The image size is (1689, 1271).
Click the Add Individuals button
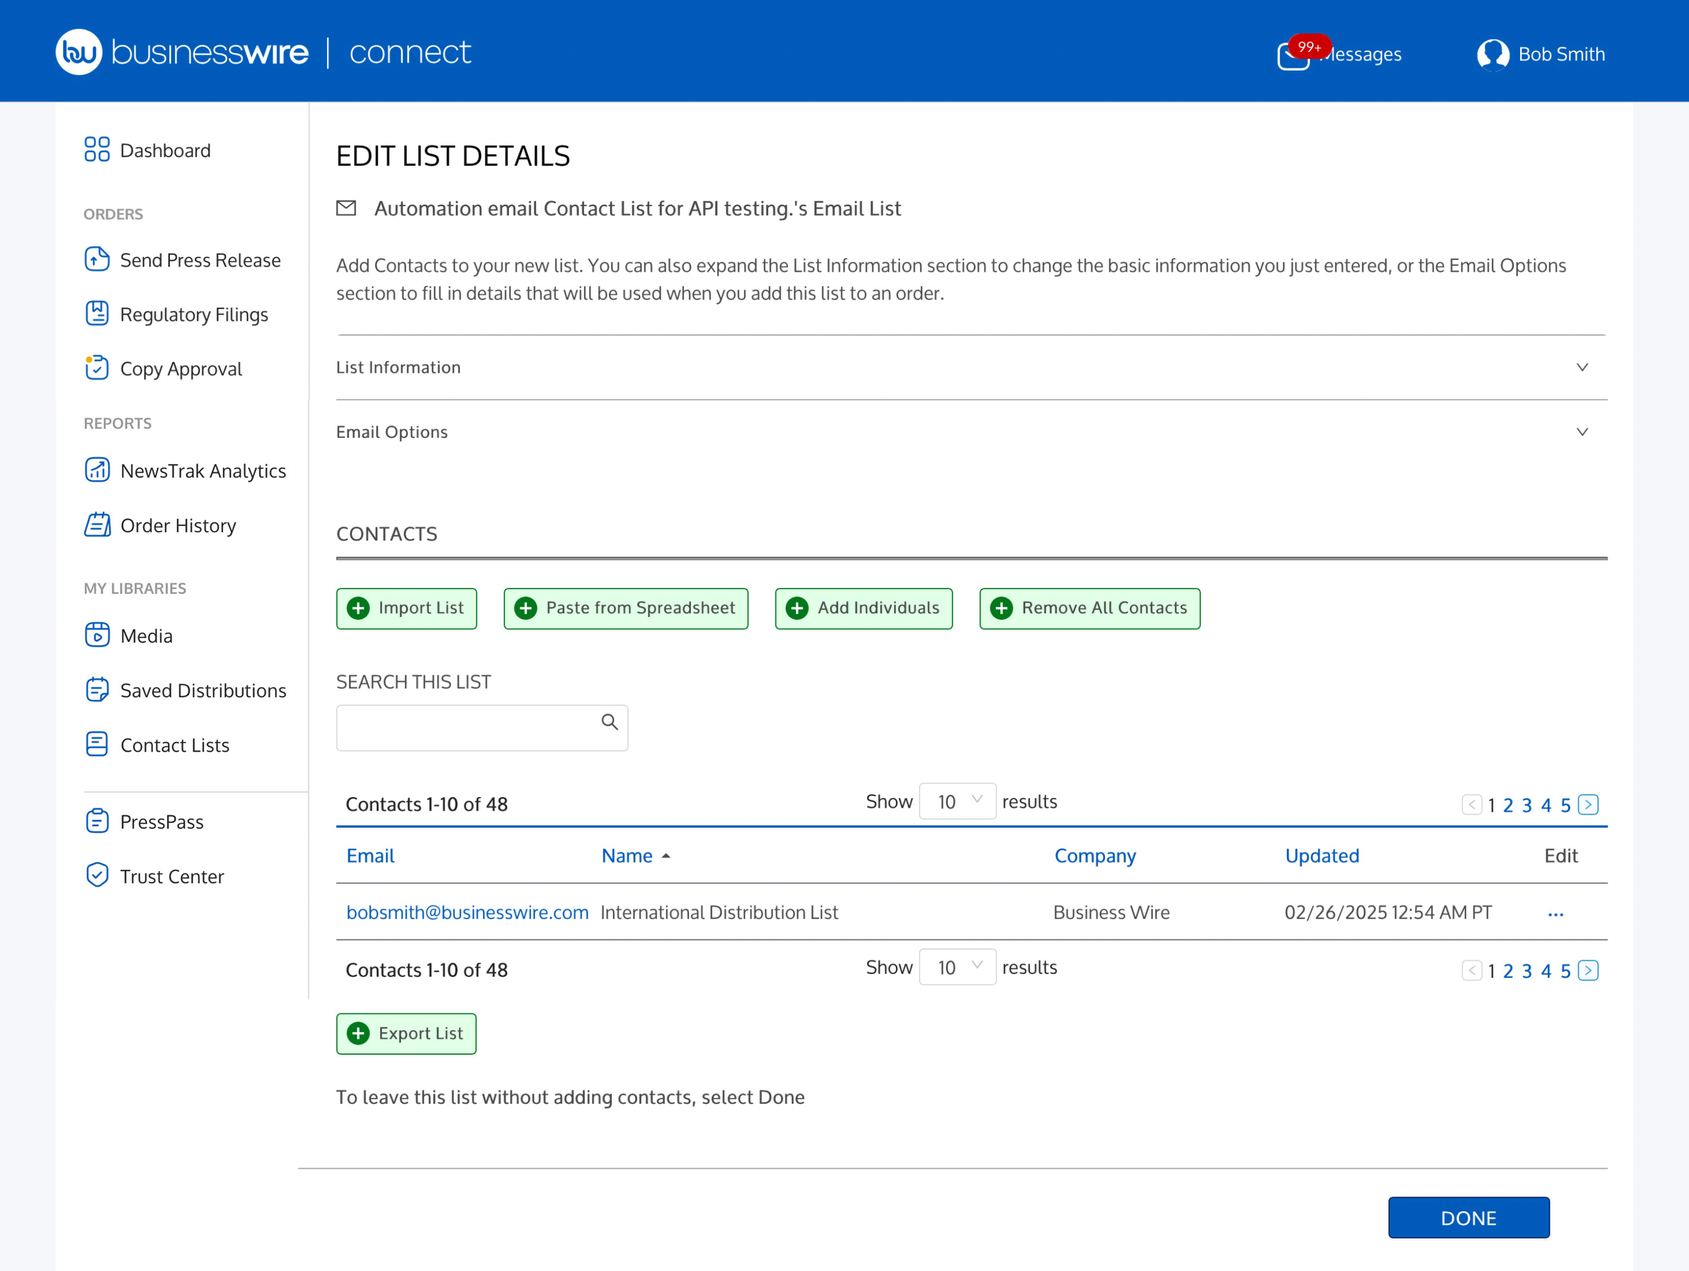click(864, 608)
